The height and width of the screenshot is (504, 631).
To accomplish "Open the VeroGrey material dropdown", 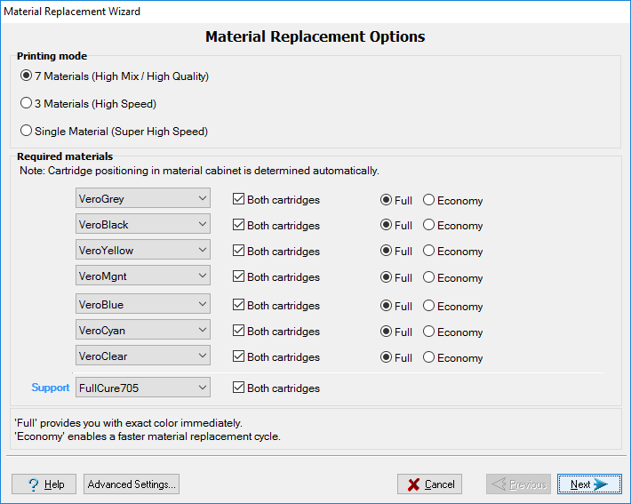I will (142, 198).
